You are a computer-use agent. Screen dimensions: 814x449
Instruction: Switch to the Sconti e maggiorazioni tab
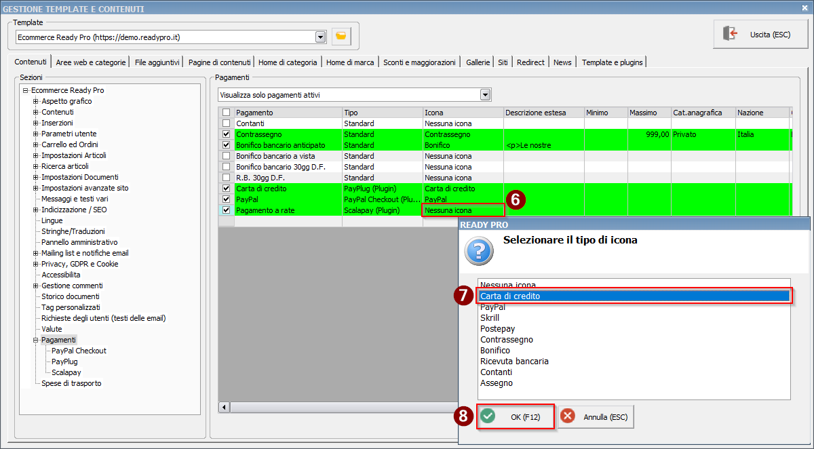point(419,62)
